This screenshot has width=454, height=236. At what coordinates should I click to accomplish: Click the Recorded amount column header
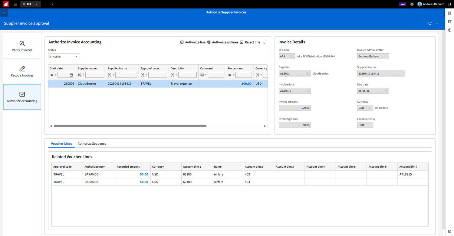tap(132, 167)
